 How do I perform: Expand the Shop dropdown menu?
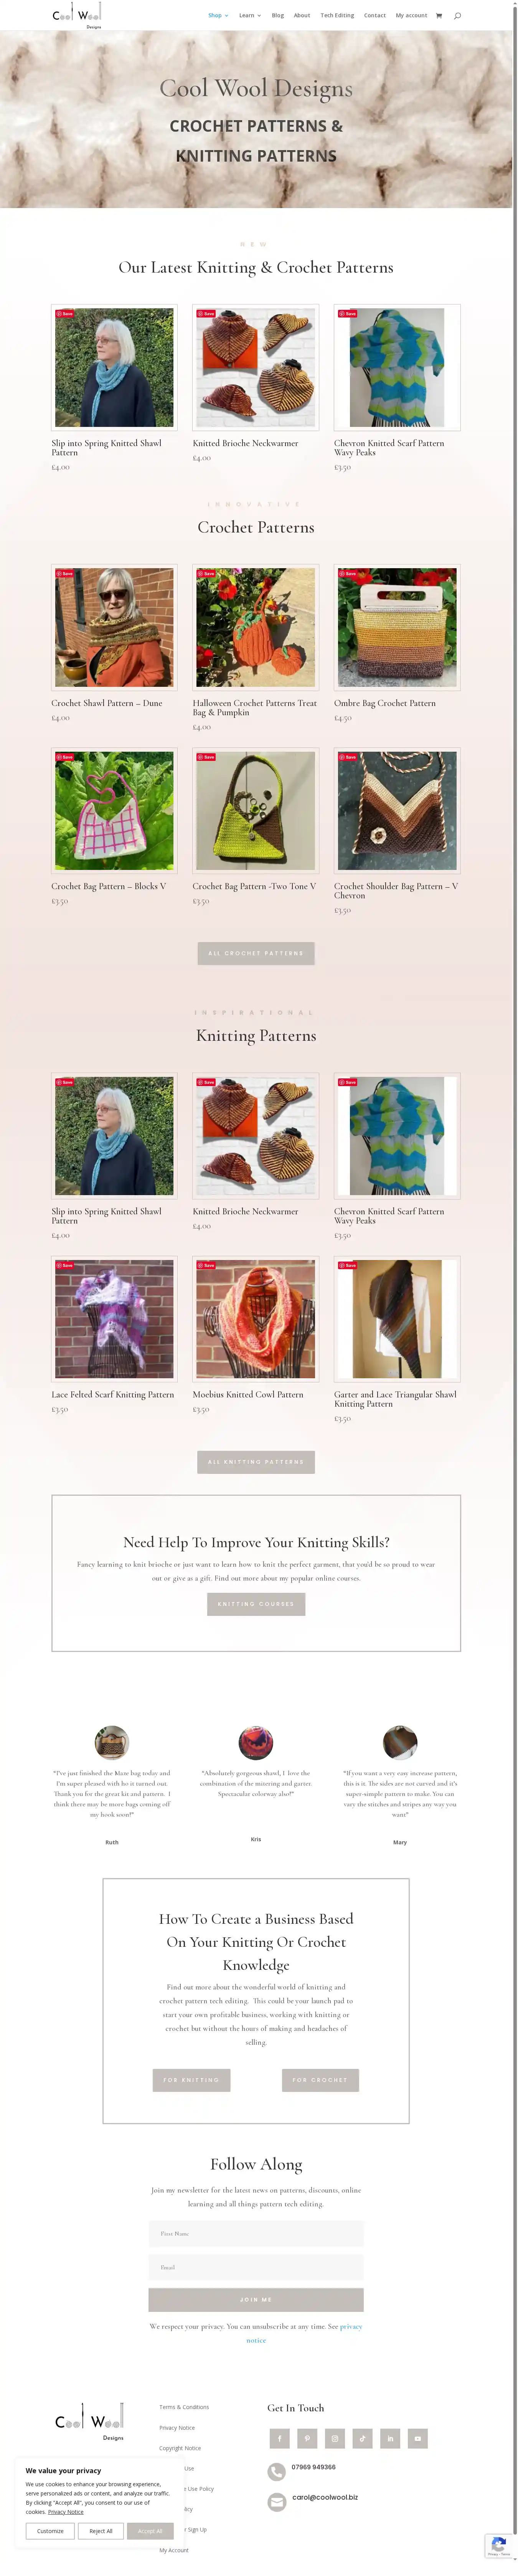[218, 16]
